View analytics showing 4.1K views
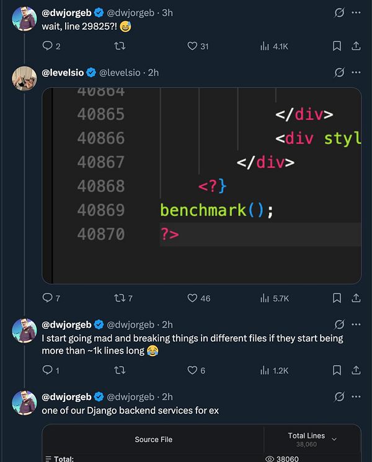The width and height of the screenshot is (372, 462). (274, 46)
